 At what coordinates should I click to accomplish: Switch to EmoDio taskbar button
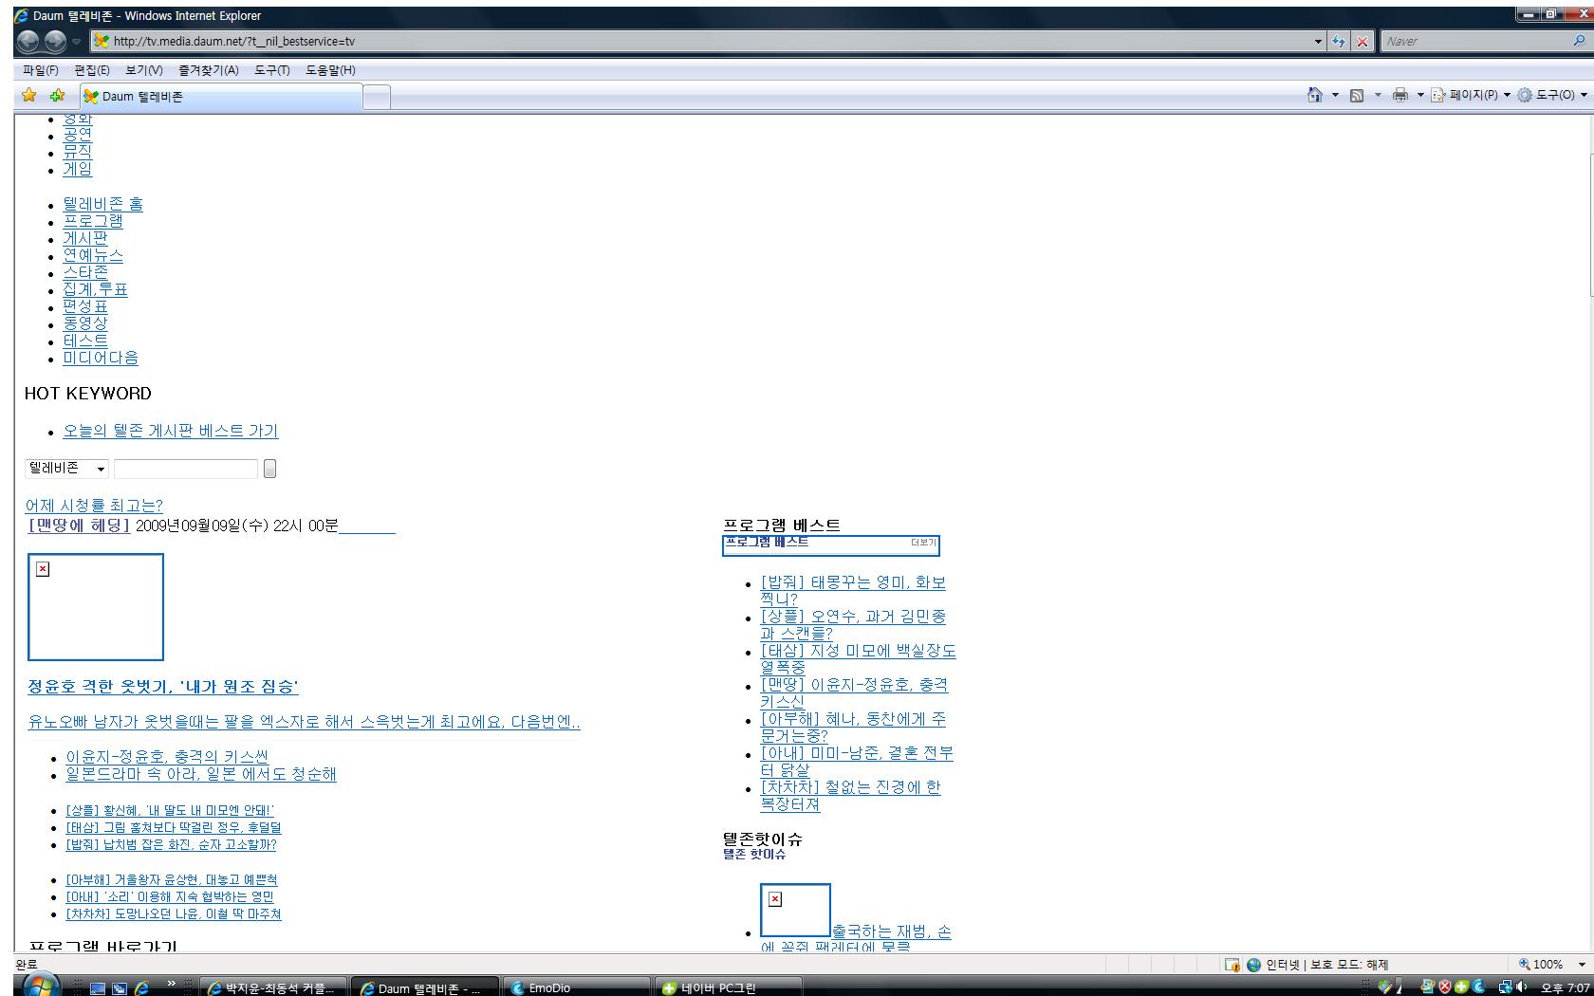pyautogui.click(x=576, y=987)
